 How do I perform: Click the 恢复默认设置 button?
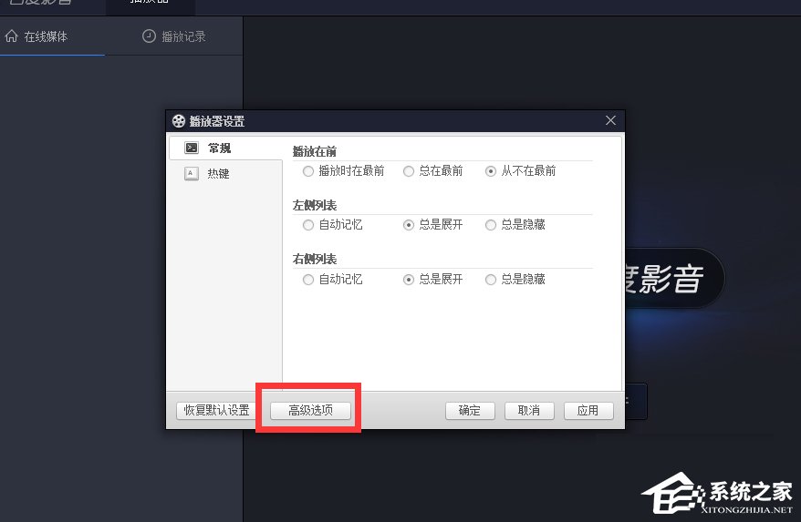[216, 411]
